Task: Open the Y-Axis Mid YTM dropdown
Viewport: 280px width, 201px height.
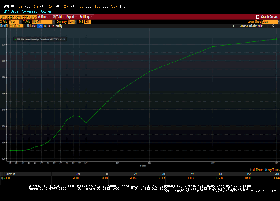Action: click(x=52, y=22)
